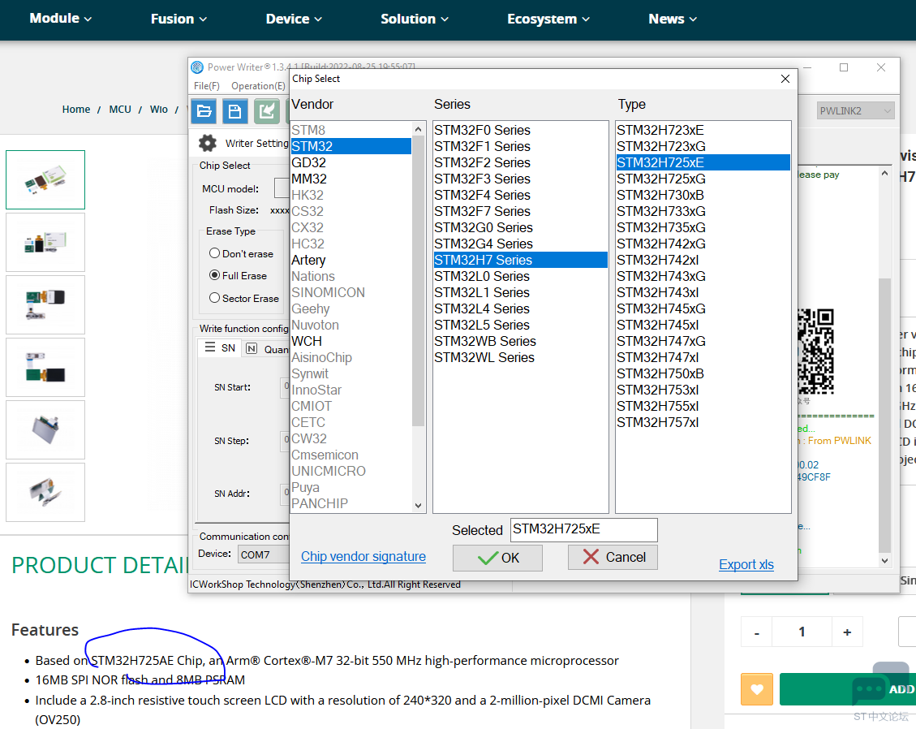Select STM32G0 Series in Series list

(521, 227)
